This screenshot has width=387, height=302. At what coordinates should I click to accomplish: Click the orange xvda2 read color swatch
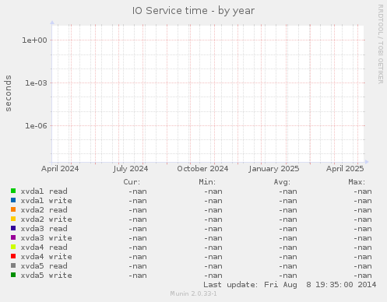(13, 209)
